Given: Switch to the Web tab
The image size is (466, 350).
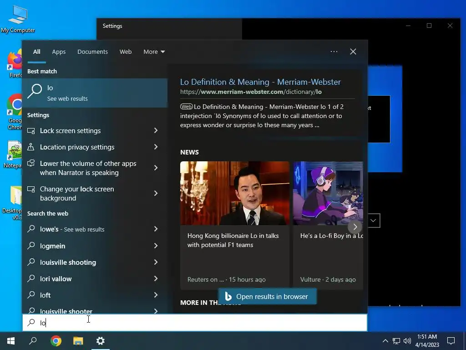Looking at the screenshot, I should (126, 52).
